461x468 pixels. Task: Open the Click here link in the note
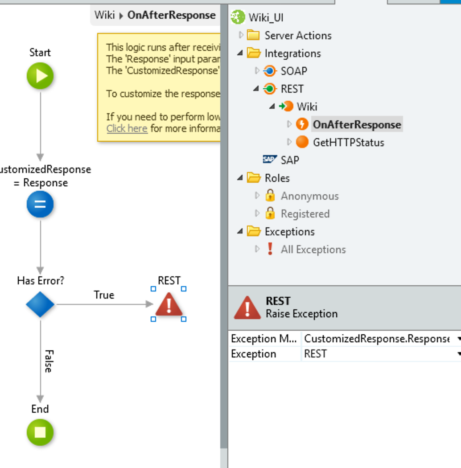click(x=127, y=128)
